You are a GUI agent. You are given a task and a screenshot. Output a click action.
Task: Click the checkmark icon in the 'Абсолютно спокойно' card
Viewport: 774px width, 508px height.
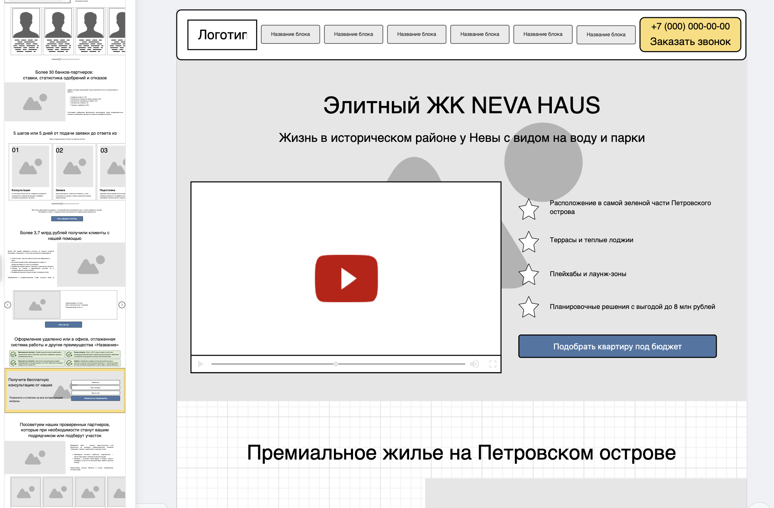click(14, 363)
